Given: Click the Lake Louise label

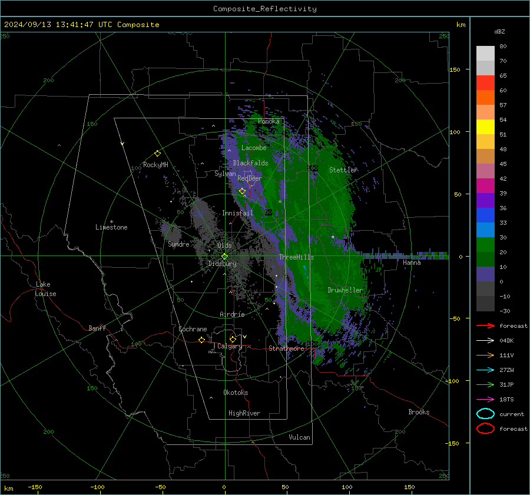Looking at the screenshot, I should click(x=45, y=289).
